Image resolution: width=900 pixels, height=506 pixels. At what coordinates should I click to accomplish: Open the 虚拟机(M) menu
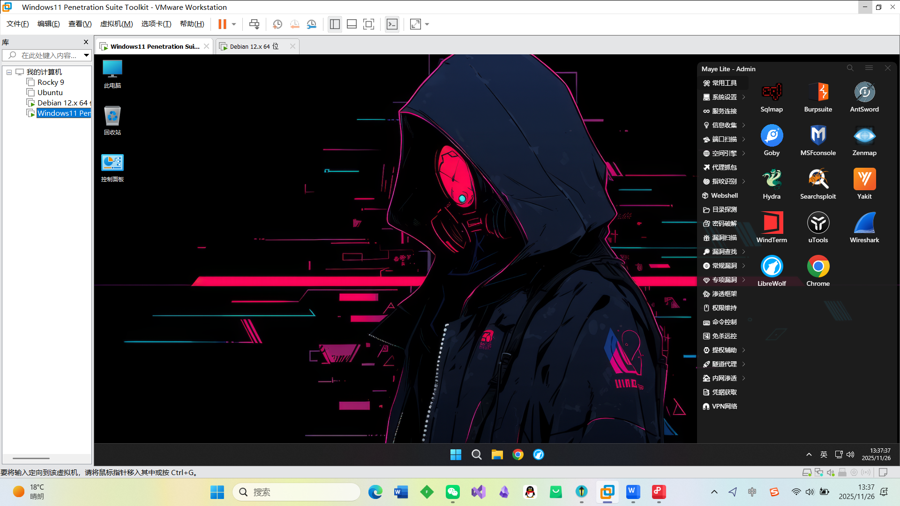(x=116, y=24)
